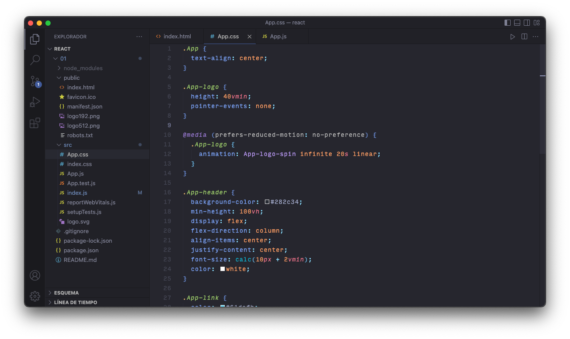Image resolution: width=570 pixels, height=339 pixels.
Task: Select App.css in the file tree
Action: tap(97, 154)
